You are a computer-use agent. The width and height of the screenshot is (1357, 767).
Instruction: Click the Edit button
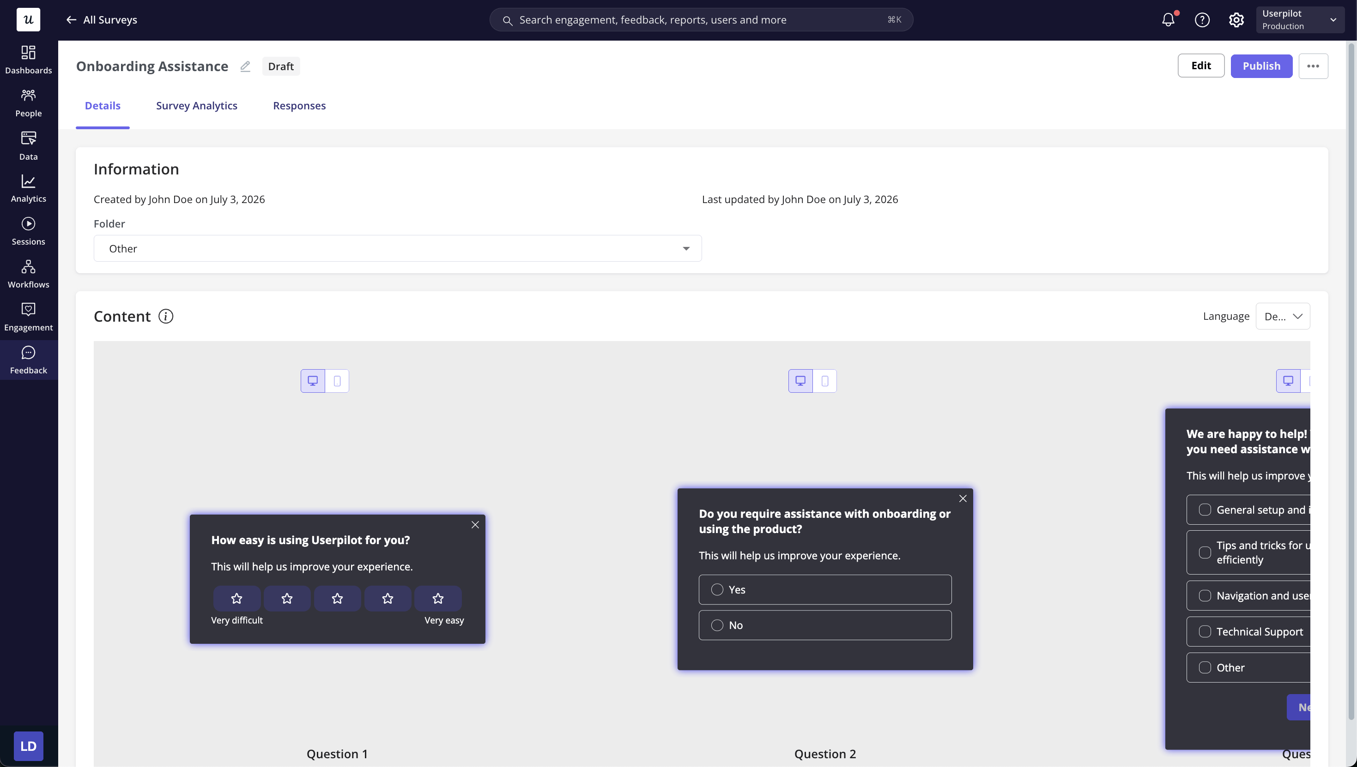1201,66
